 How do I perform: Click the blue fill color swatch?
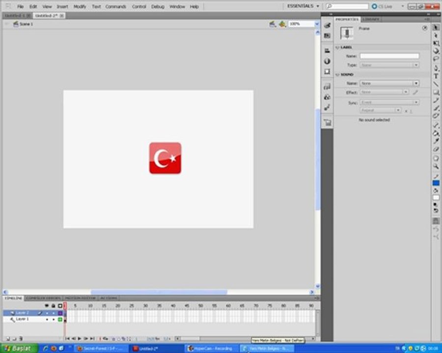[436, 183]
